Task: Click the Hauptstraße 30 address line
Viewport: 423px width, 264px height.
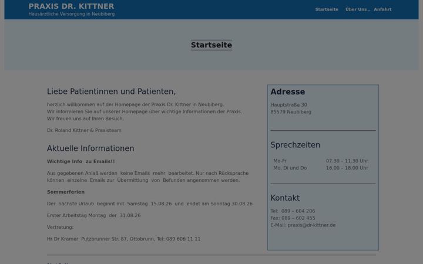Action: click(x=288, y=105)
